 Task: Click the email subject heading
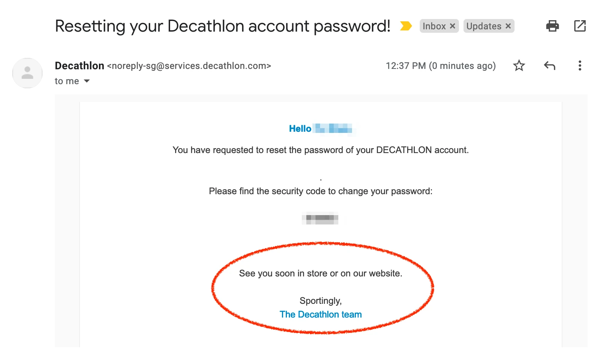(223, 26)
